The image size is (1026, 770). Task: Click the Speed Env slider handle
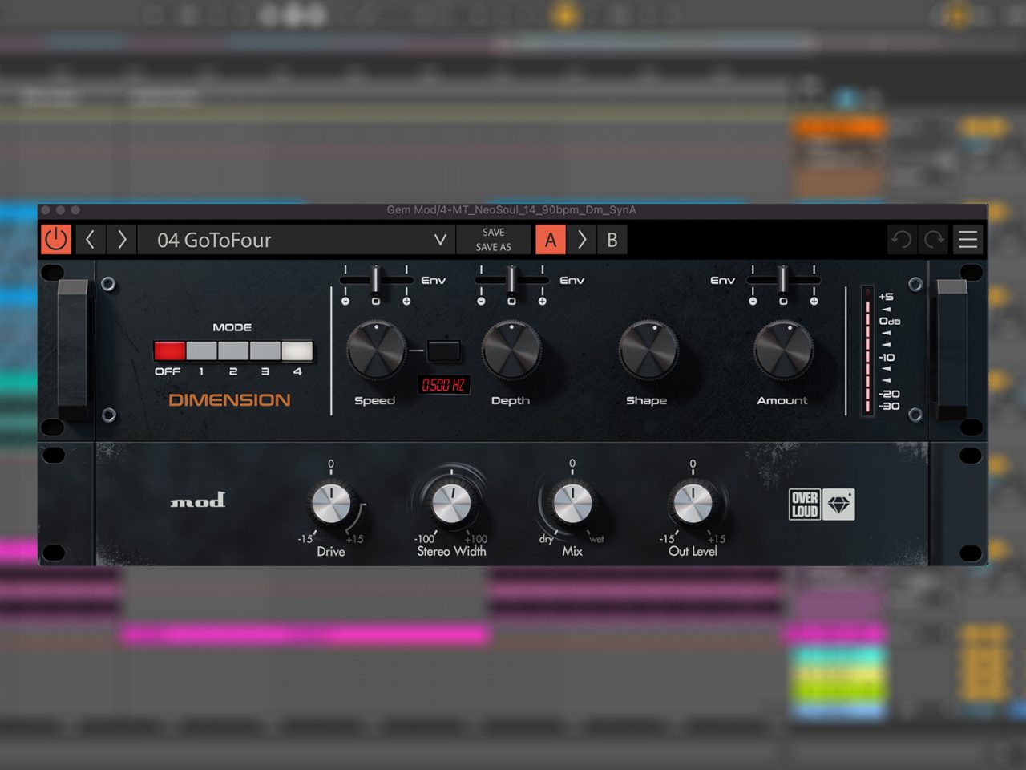[375, 279]
